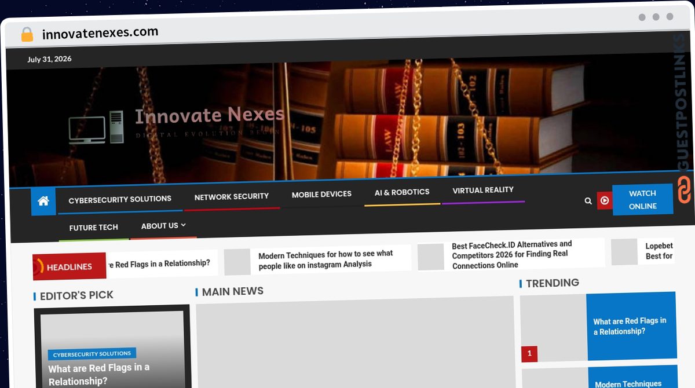Open second trending 'Modern Techniques' article
The height and width of the screenshot is (388, 695).
(628, 383)
